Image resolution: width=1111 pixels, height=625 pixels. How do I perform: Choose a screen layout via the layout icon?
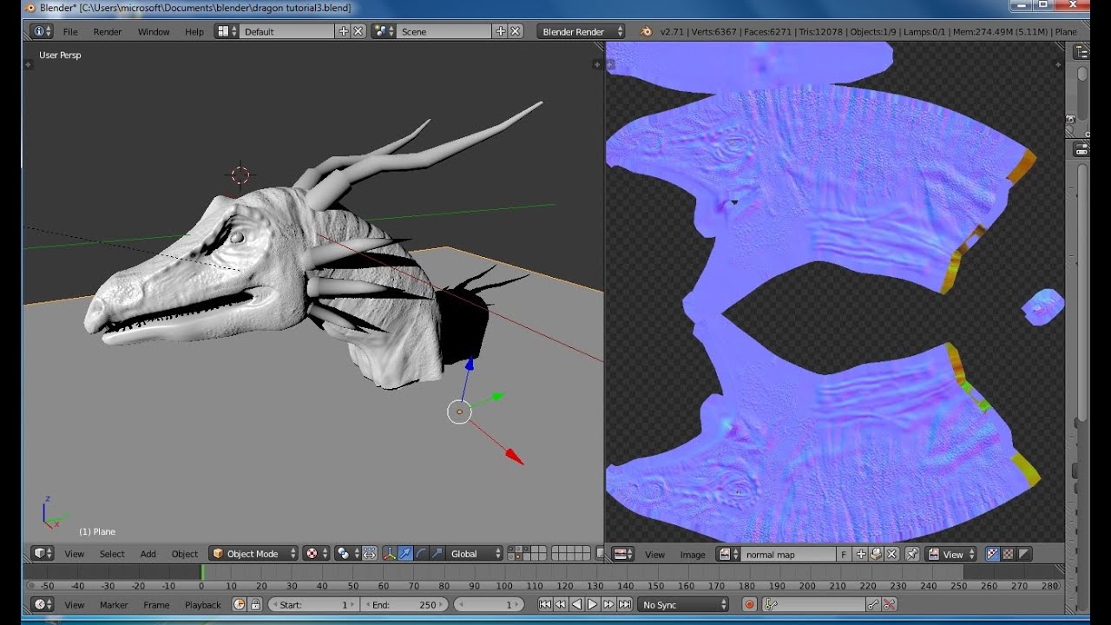(227, 31)
